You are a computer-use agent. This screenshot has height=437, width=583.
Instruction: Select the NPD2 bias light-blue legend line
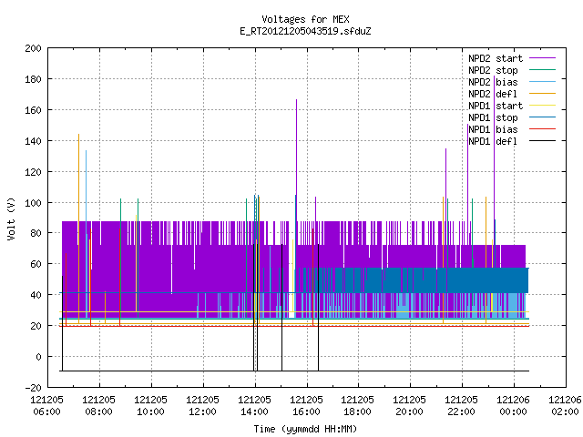tap(542, 82)
